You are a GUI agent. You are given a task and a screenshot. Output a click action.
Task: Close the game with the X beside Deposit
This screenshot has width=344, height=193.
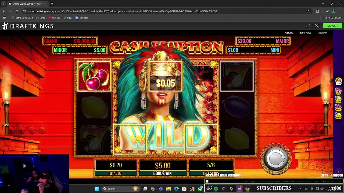[317, 26]
